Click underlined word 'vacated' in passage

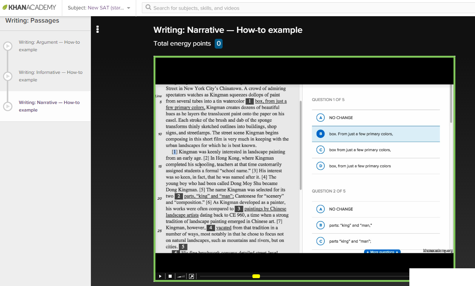coord(224,228)
